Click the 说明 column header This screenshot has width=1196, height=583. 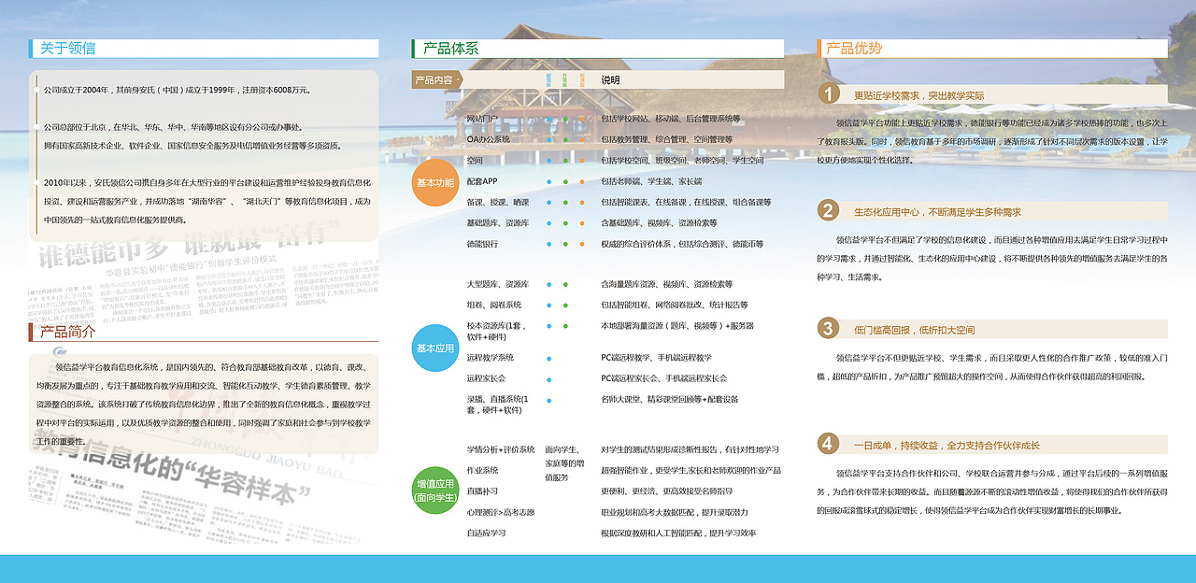coord(610,80)
